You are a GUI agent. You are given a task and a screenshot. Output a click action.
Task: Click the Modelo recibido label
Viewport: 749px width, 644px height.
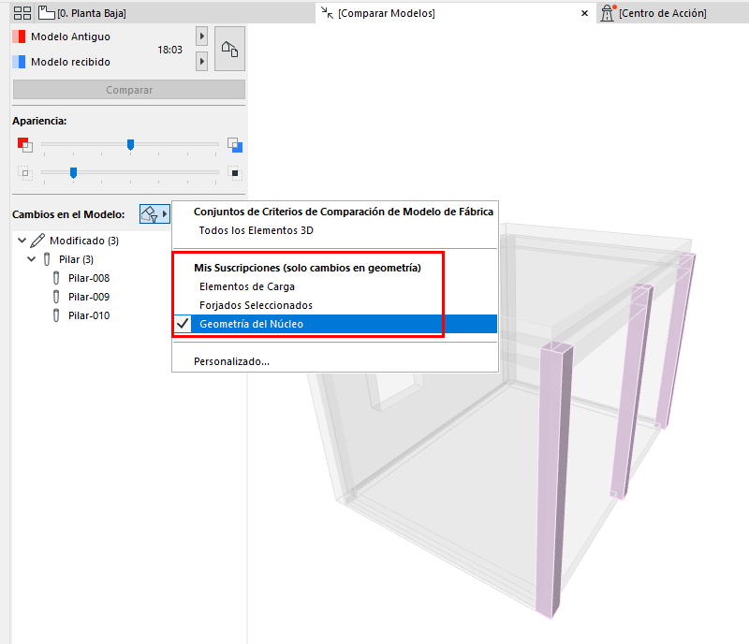click(70, 62)
